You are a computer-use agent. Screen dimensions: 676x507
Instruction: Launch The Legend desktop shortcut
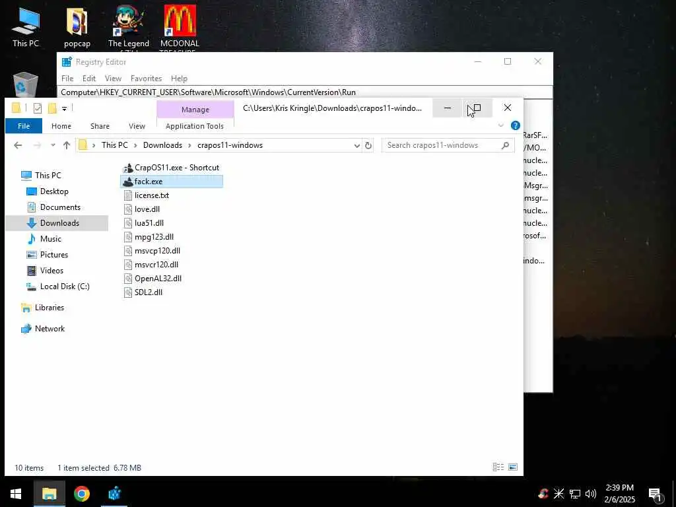(x=129, y=26)
